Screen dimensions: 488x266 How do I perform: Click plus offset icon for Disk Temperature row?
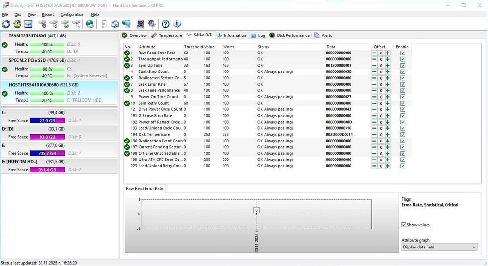click(387, 135)
